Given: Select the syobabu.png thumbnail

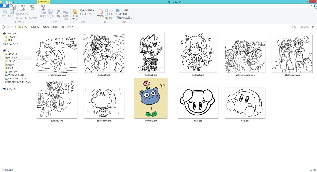Looking at the screenshot, I should click(57, 99).
